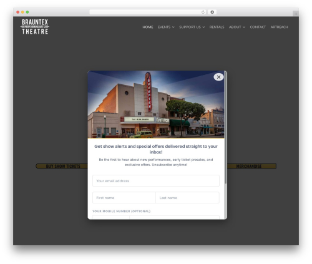Navigate to Contact page

(258, 27)
